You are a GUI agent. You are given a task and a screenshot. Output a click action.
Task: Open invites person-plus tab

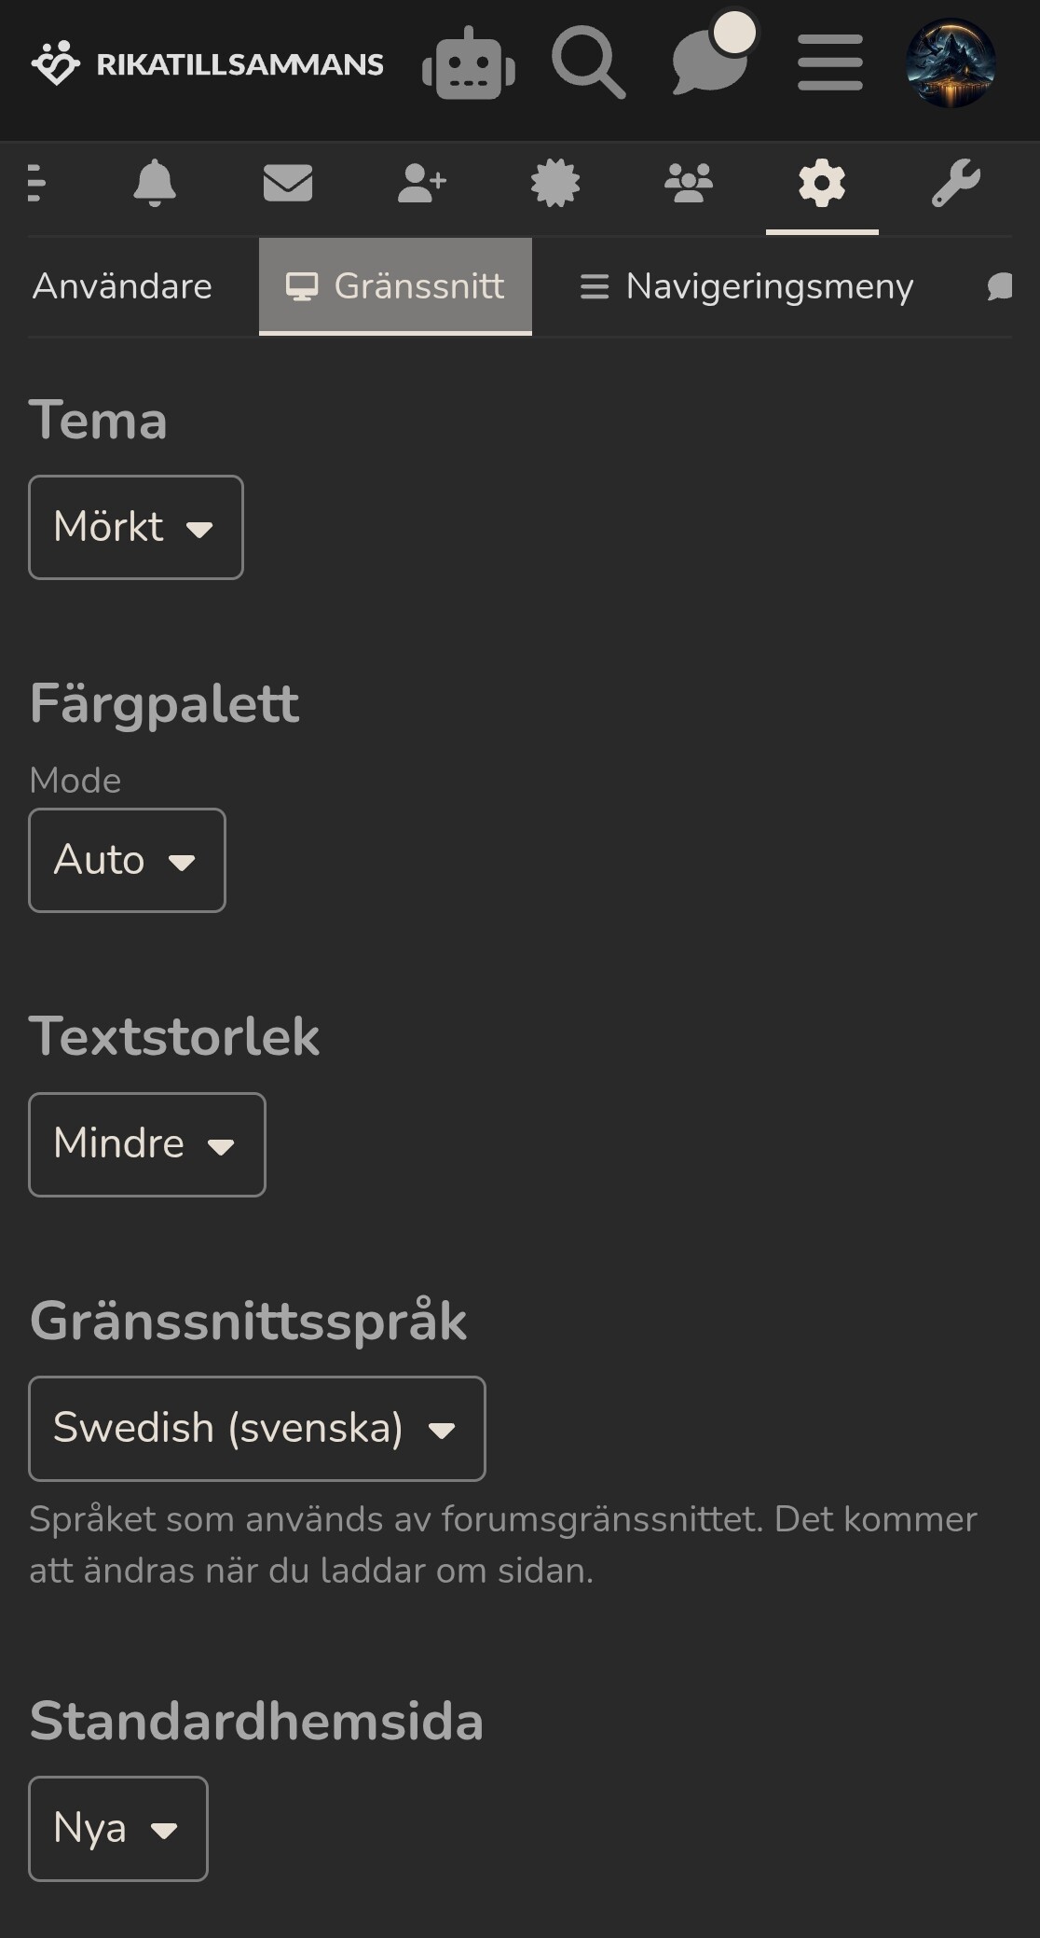coord(421,183)
